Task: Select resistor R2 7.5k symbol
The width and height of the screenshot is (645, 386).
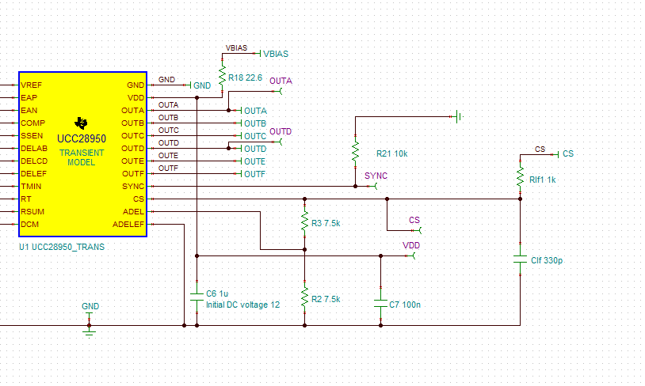Action: tap(304, 297)
